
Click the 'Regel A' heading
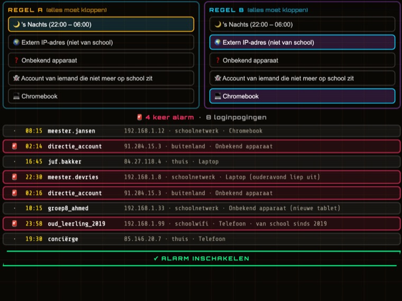(x=25, y=10)
